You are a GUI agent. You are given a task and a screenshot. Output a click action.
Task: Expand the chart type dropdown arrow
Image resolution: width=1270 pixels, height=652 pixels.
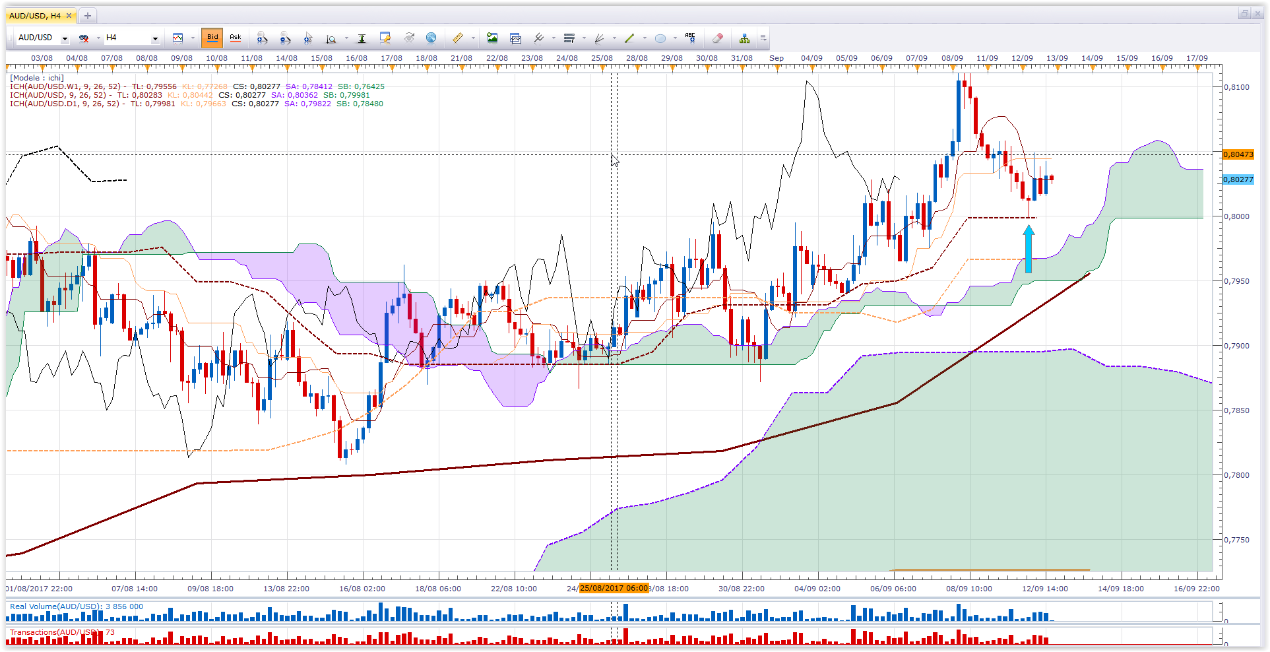(193, 38)
